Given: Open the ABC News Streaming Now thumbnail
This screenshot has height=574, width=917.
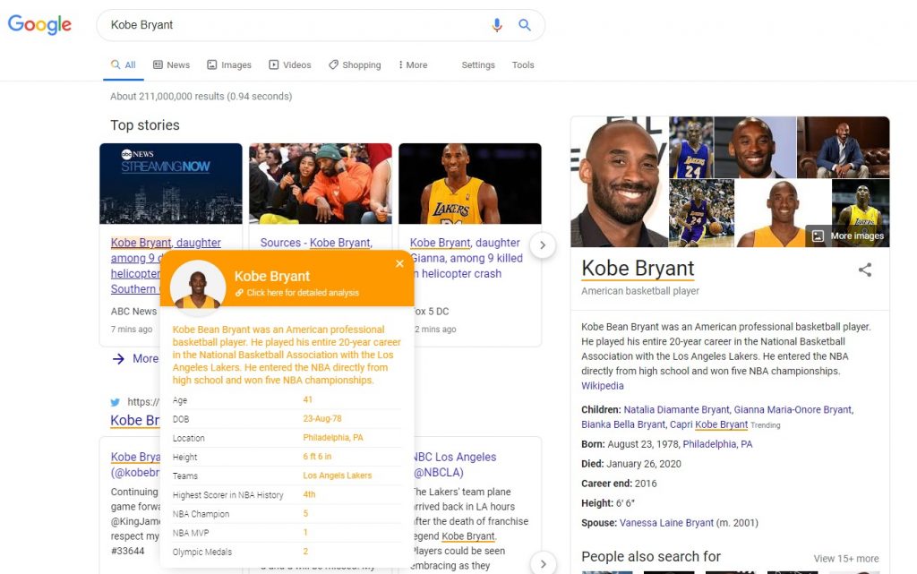Looking at the screenshot, I should (x=171, y=184).
